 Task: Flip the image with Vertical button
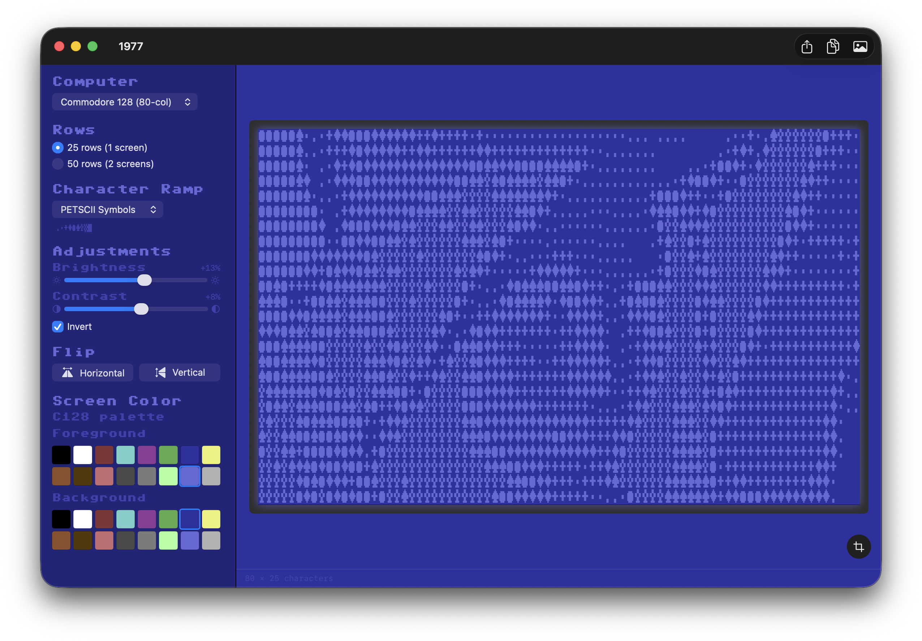pyautogui.click(x=180, y=372)
